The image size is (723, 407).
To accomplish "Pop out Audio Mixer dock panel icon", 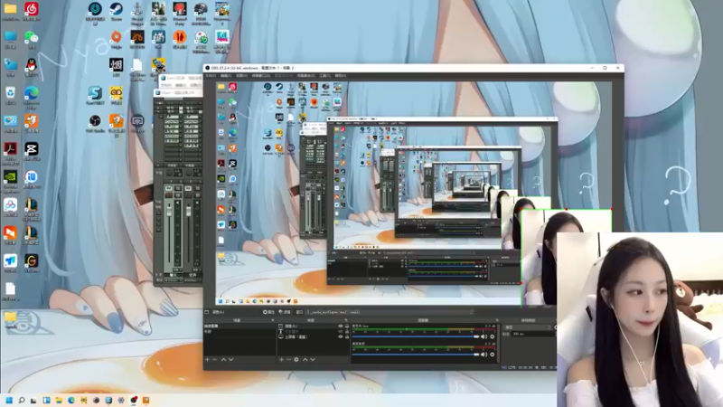I will pyautogui.click(x=497, y=320).
